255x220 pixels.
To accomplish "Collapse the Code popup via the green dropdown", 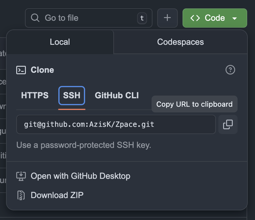I will pyautogui.click(x=236, y=18).
